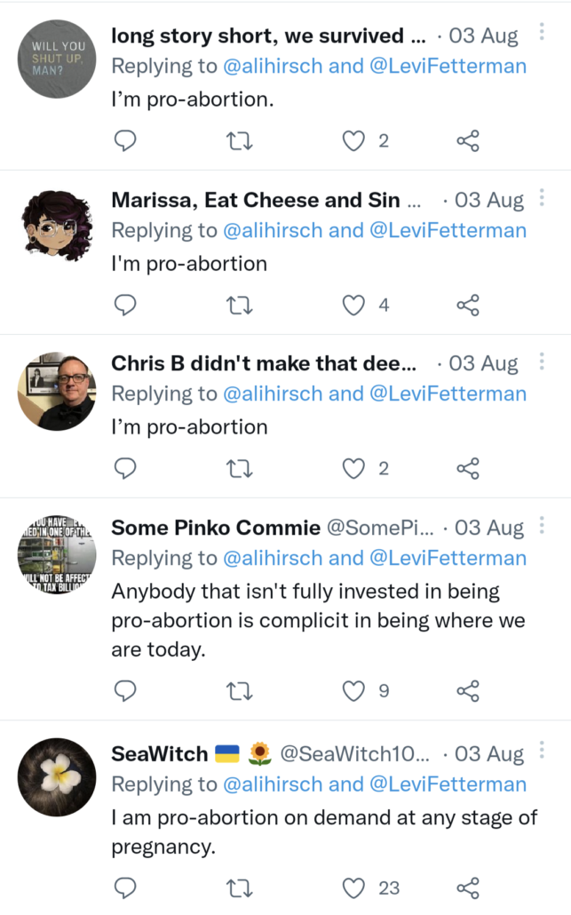Viewport: 571px width, 915px height.
Task: Like SeaWitch's pro-abortion on demand tweet
Action: pyautogui.click(x=354, y=887)
